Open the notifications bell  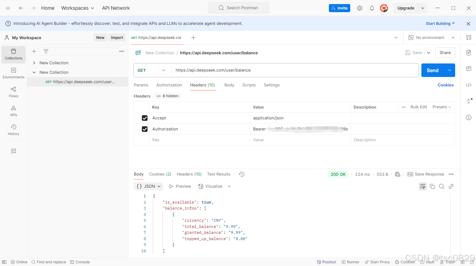pyautogui.click(x=372, y=8)
